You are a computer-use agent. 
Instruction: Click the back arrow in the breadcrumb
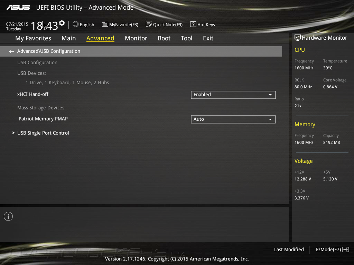11,51
